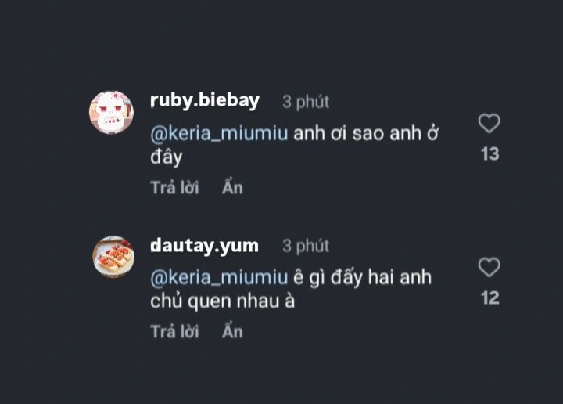563x404 pixels.
Task: View the 12 likes count
Action: tap(490, 298)
